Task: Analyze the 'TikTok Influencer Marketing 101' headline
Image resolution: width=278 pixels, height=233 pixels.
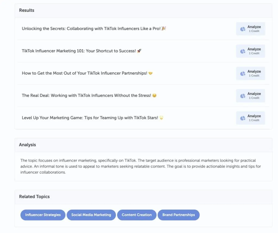Action: click(251, 51)
